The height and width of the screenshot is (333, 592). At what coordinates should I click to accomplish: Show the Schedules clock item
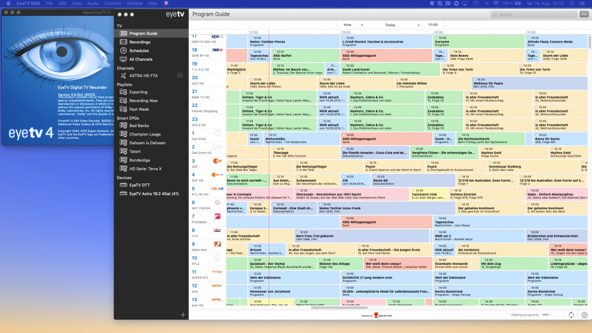[x=151, y=50]
